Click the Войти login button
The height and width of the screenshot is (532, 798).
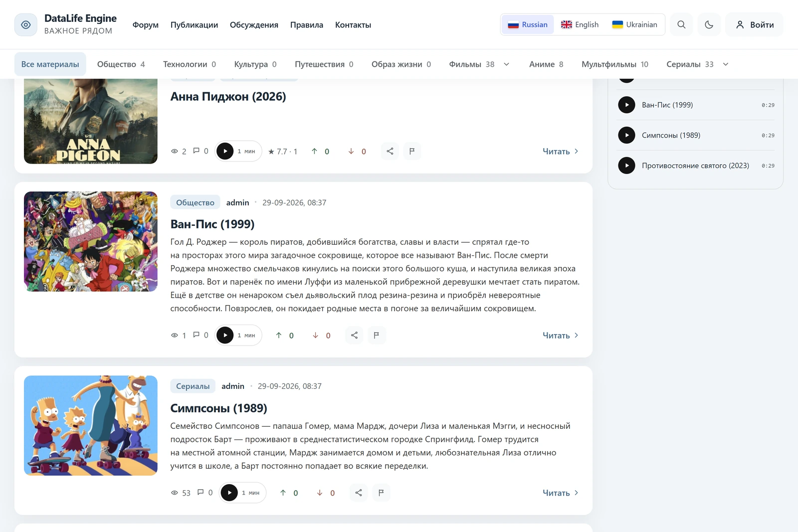point(755,25)
